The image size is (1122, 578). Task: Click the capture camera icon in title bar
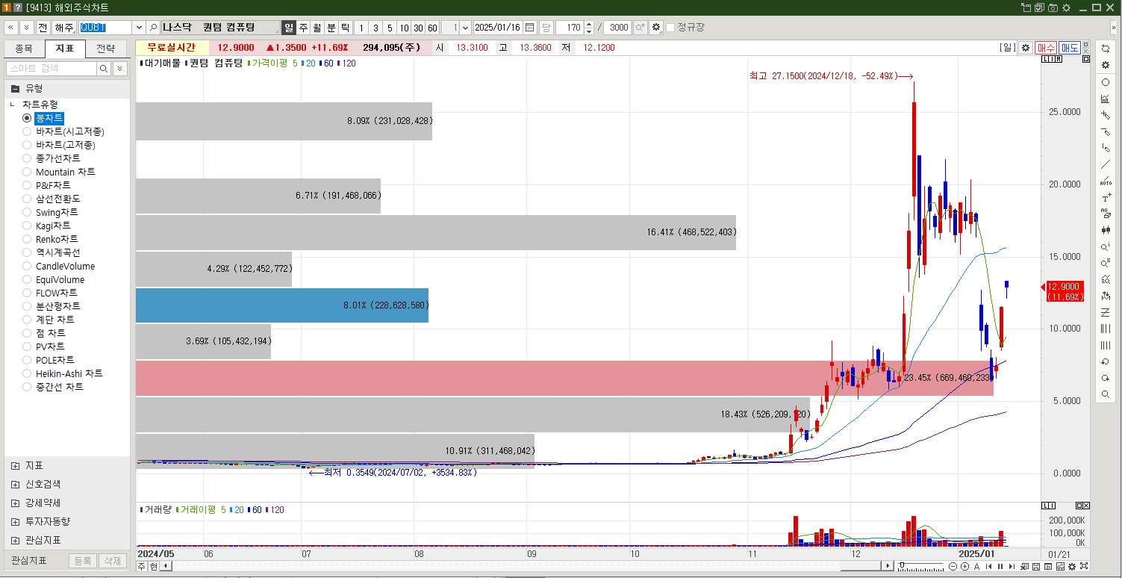pos(1053,7)
